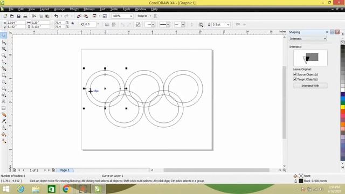Select the Table tool
The width and height of the screenshot is (345, 194).
click(4, 108)
